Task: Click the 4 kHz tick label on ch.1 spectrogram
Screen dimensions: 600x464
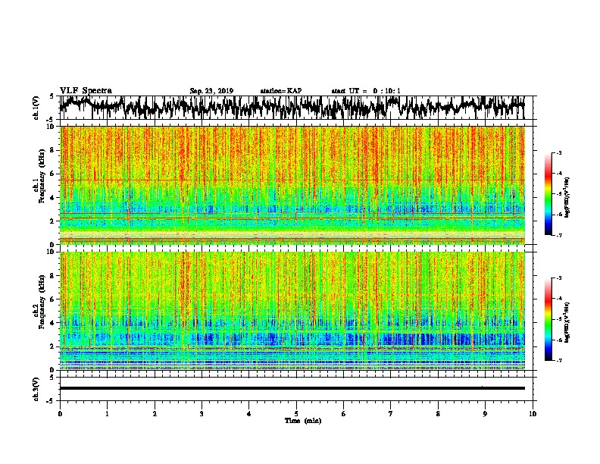Action: (x=53, y=198)
